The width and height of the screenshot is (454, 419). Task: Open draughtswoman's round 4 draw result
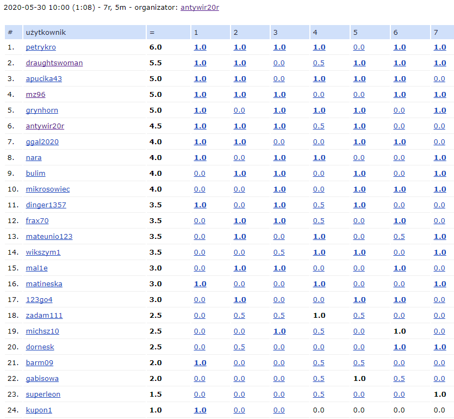point(319,63)
